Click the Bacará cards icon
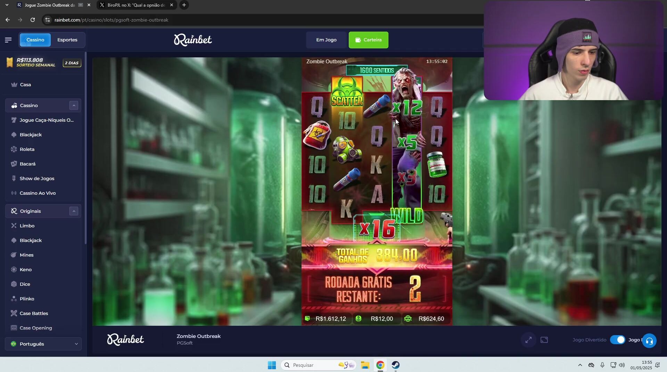667x372 pixels. click(14, 164)
